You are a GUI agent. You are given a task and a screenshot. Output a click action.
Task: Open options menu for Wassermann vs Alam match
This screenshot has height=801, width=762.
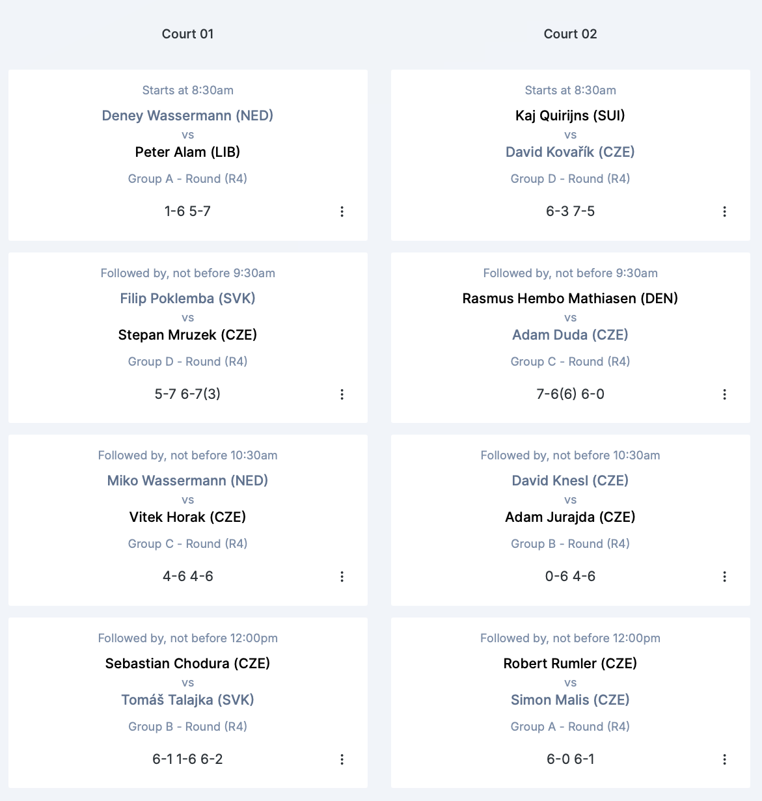[x=342, y=211]
